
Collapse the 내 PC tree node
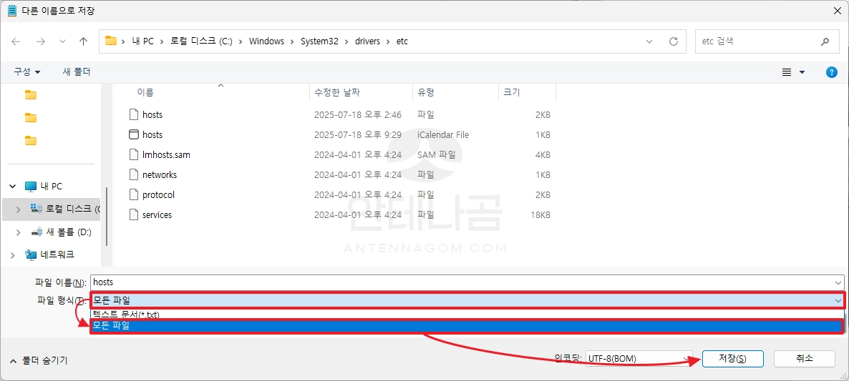13,186
